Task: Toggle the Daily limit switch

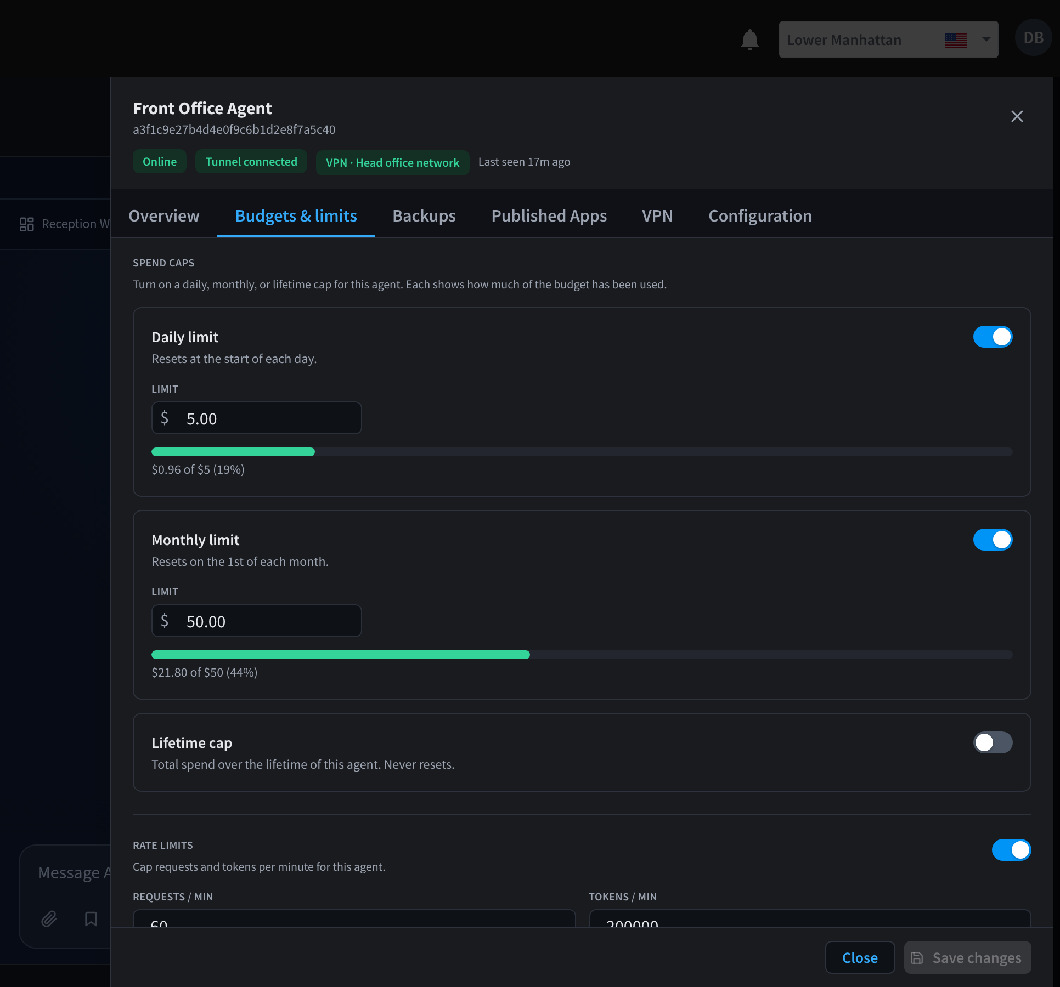Action: point(993,337)
